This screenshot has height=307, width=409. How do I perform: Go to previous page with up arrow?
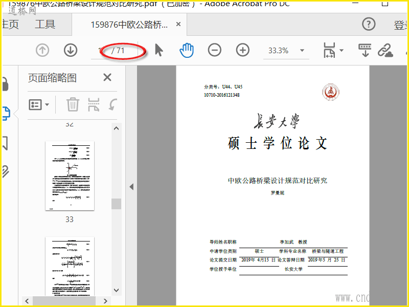click(42, 50)
